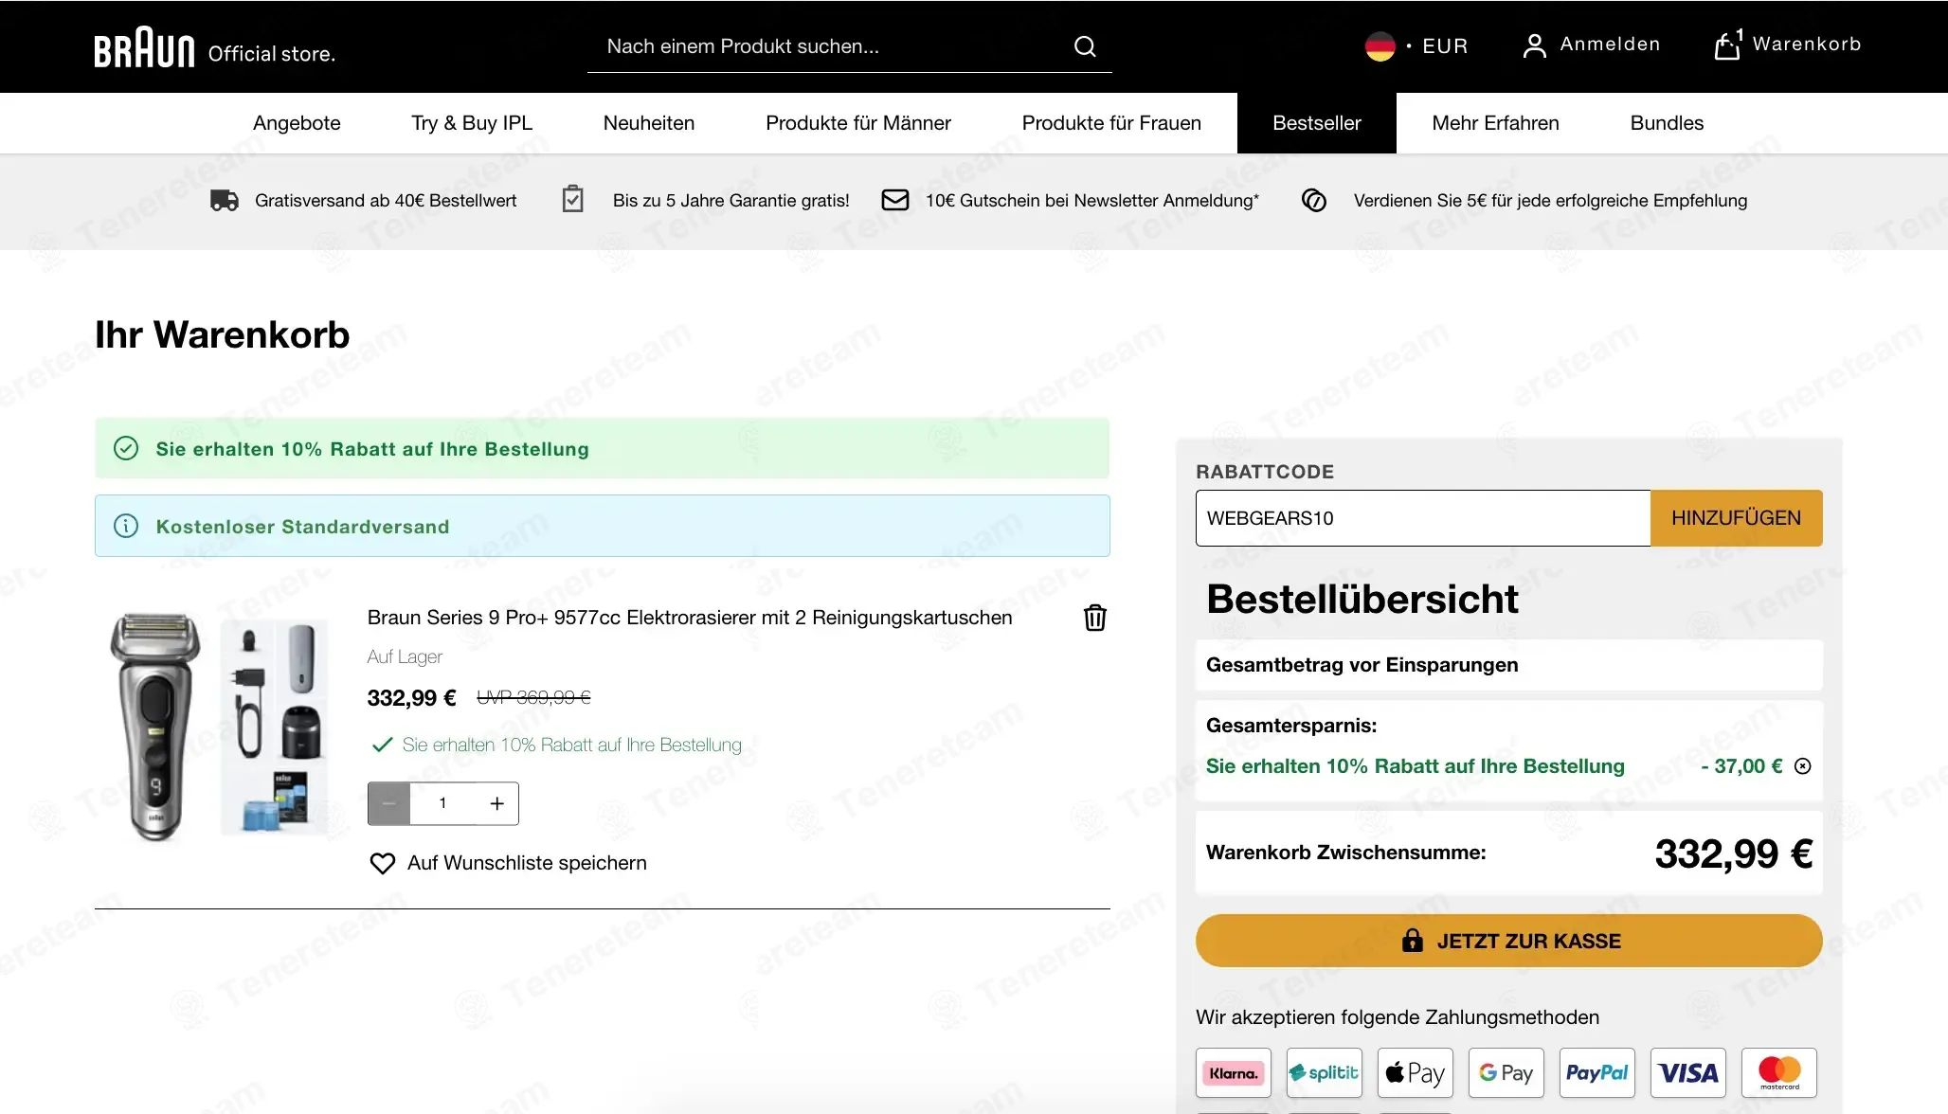1948x1114 pixels.
Task: Click 10€ Gutschein bei Newsletter Anmeldung text
Action: point(1092,201)
